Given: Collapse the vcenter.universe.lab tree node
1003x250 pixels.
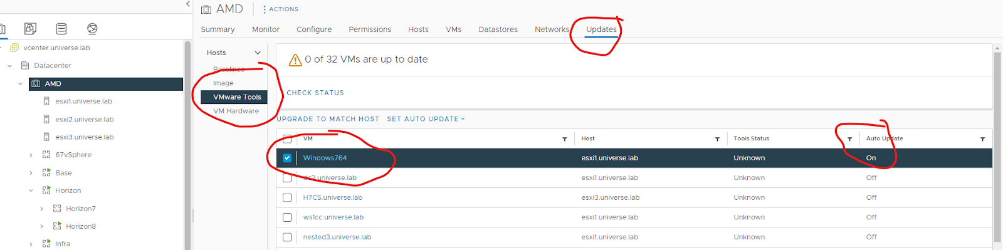Looking at the screenshot, I should tap(1, 48).
